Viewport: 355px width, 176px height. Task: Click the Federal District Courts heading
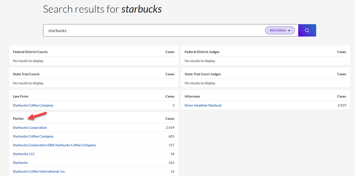30,52
